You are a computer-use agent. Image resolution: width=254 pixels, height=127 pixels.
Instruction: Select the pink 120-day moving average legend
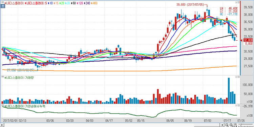80,3
